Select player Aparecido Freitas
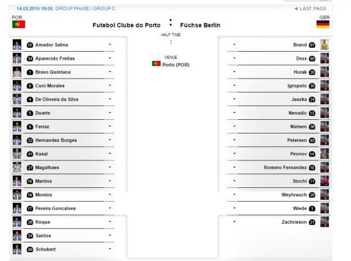 (x=55, y=59)
